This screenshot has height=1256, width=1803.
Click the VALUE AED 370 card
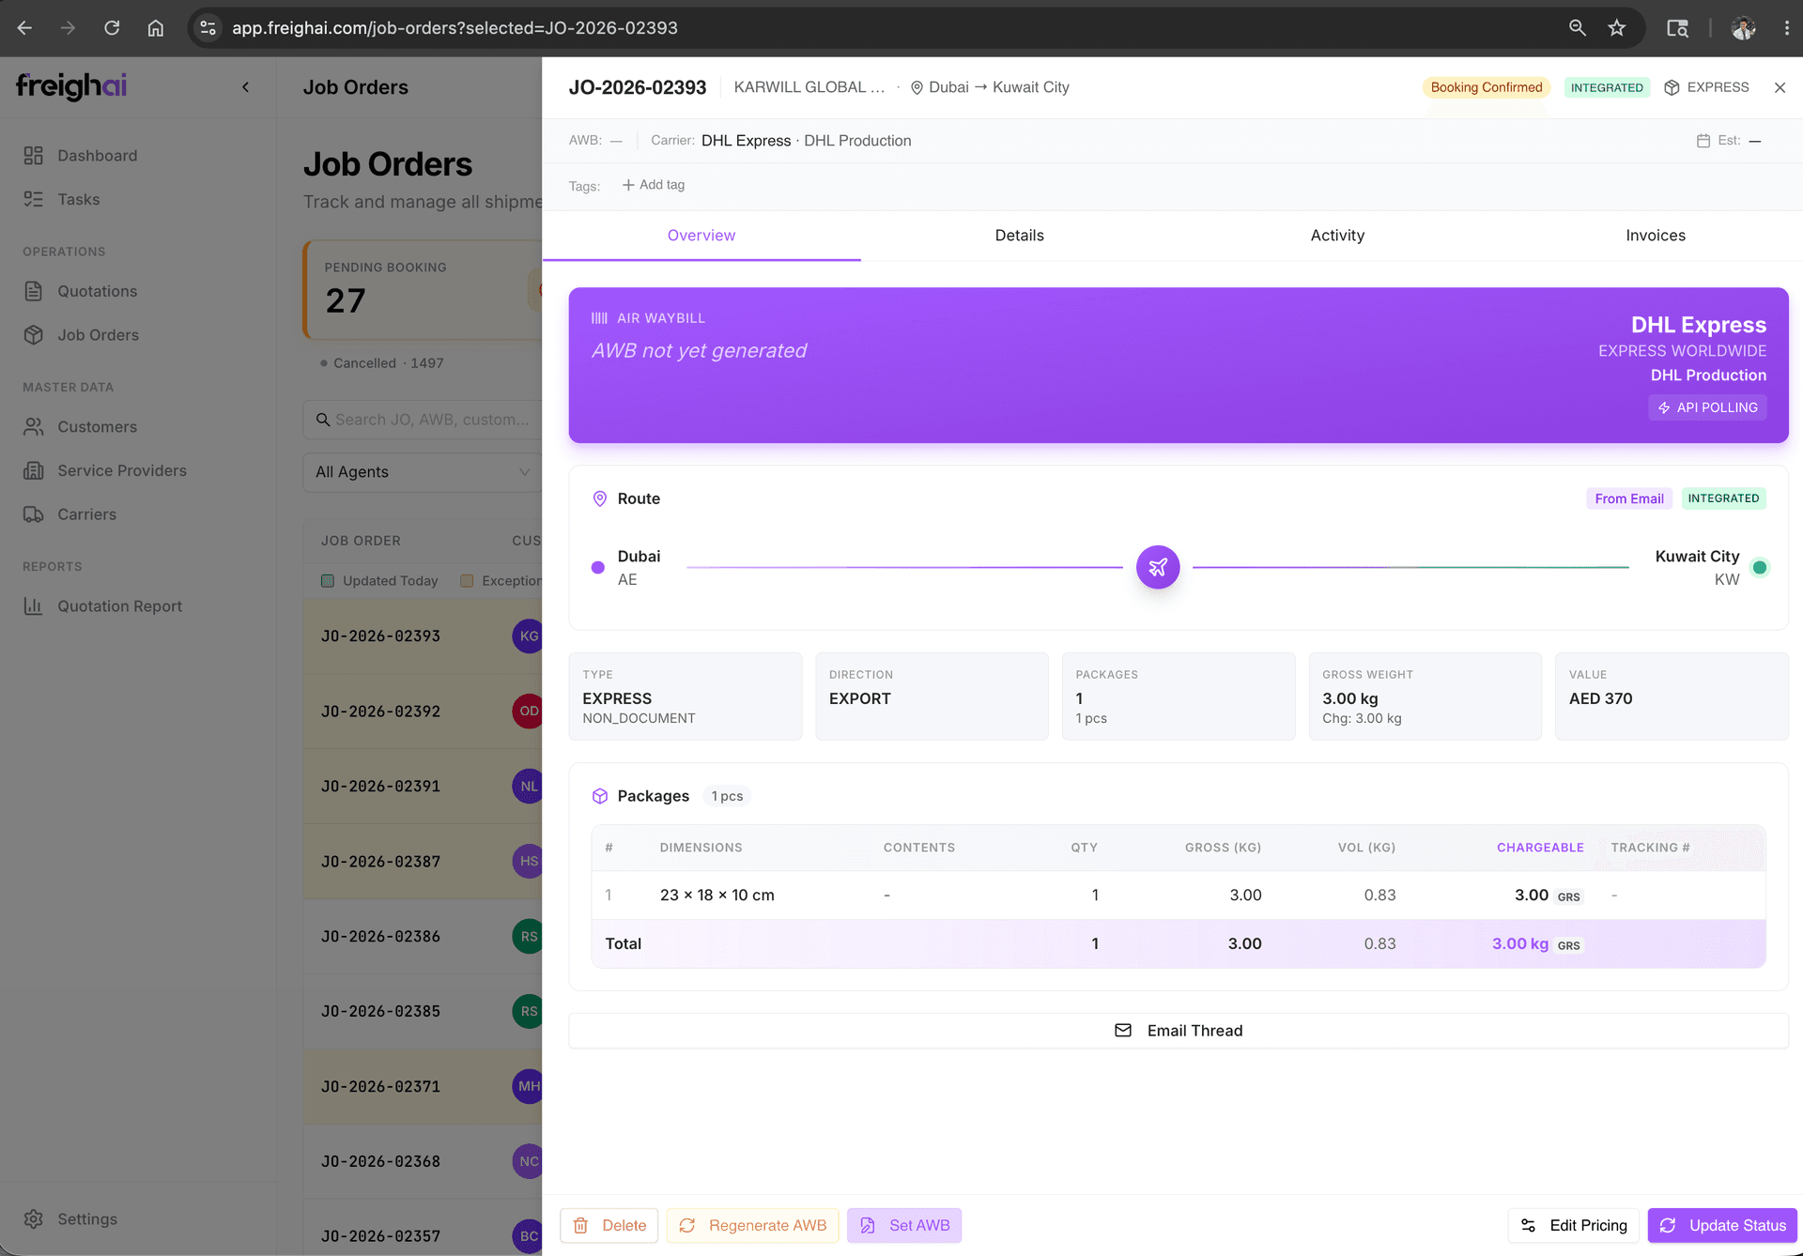(x=1672, y=697)
